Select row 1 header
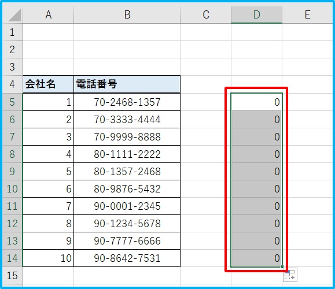Screen dimensions: 335x289 tap(12, 32)
